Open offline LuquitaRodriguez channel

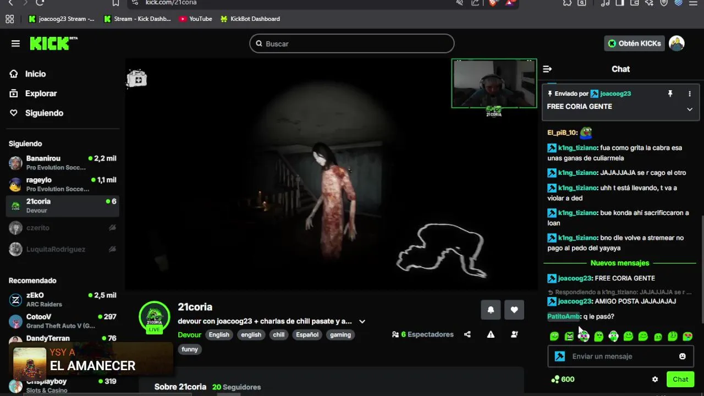click(63, 249)
